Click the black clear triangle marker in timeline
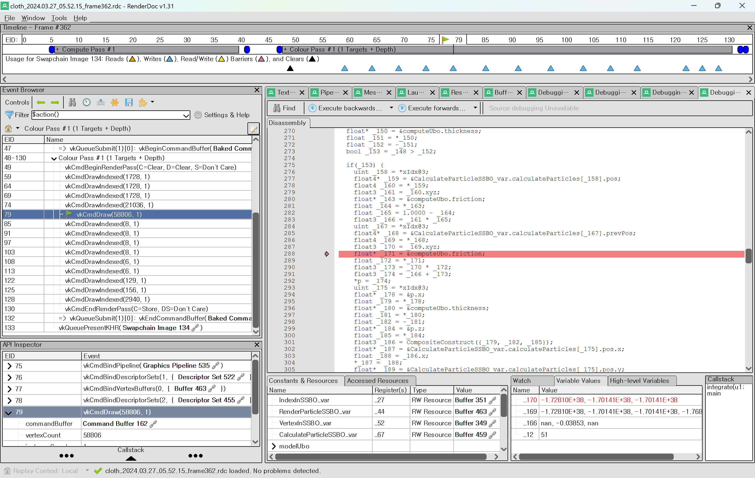 coord(290,68)
